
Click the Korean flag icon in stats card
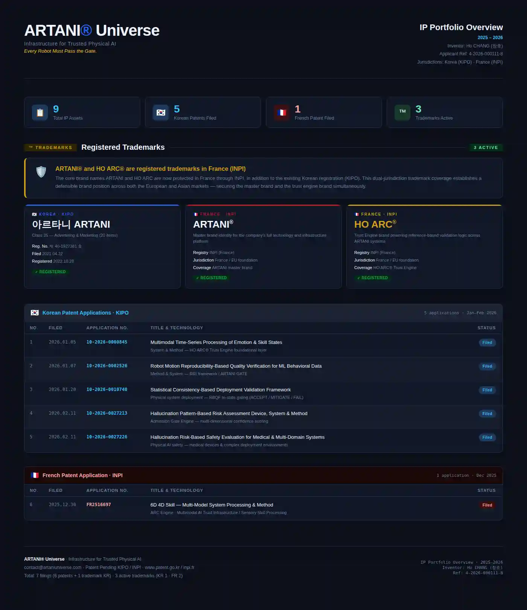161,113
